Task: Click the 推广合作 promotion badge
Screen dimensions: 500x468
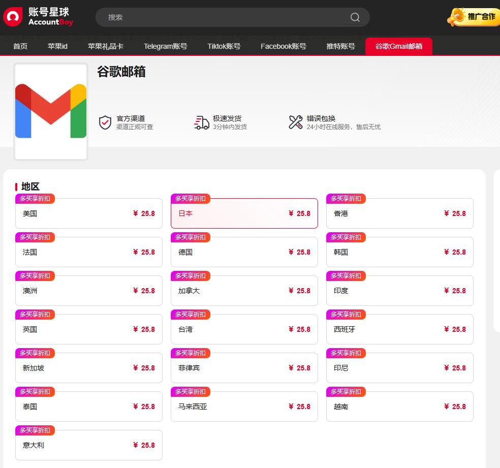Action: (x=472, y=17)
